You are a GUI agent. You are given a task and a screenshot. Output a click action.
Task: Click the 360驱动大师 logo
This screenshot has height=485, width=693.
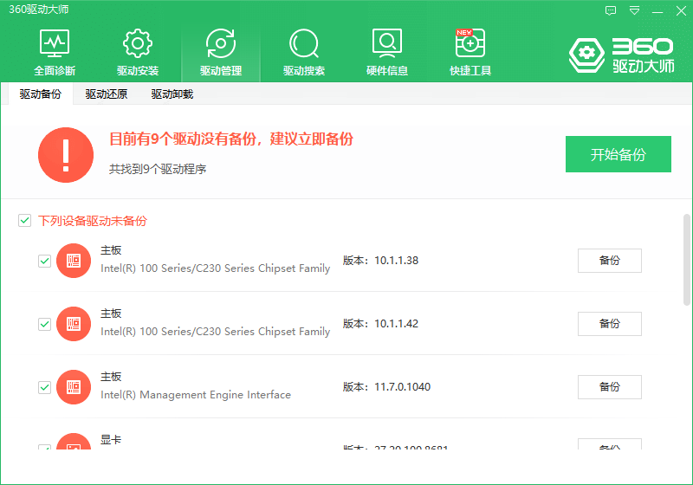pos(621,55)
